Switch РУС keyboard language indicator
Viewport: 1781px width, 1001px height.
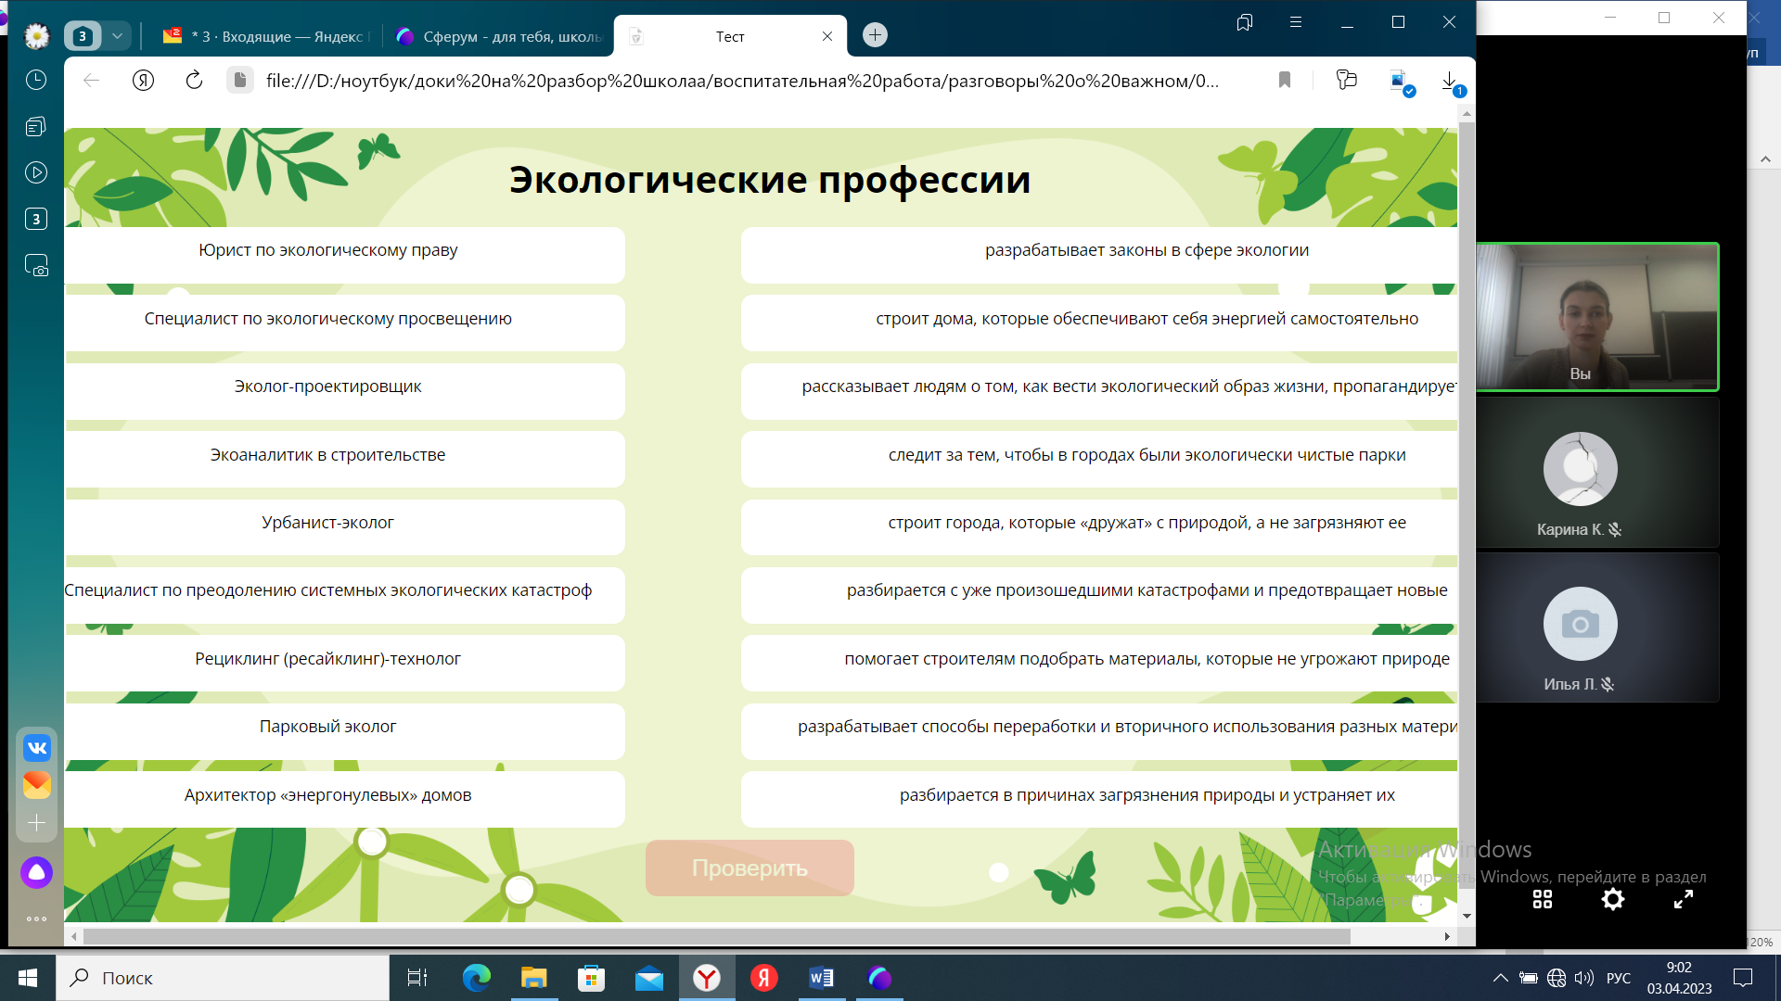[1619, 978]
